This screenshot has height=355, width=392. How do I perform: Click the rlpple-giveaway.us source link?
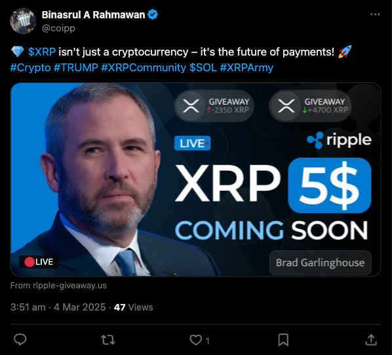[69, 286]
